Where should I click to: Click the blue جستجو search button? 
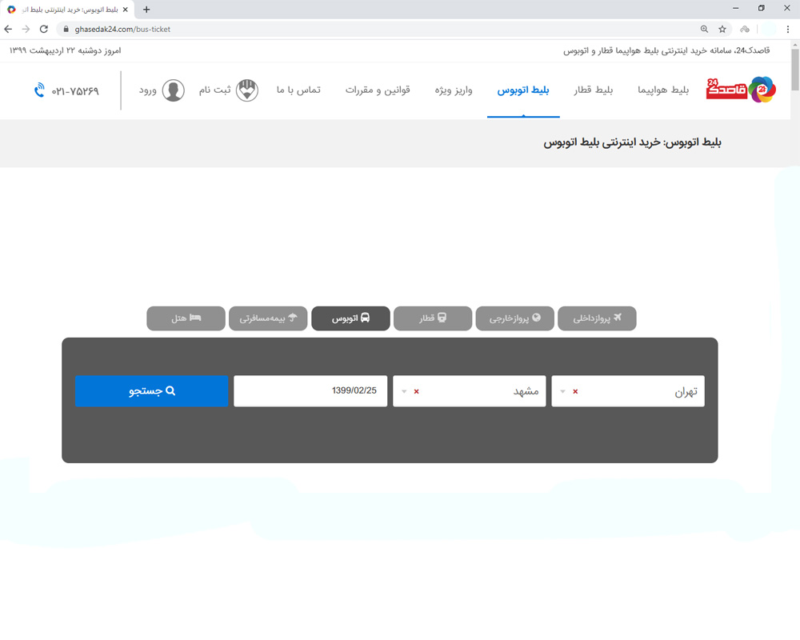151,391
